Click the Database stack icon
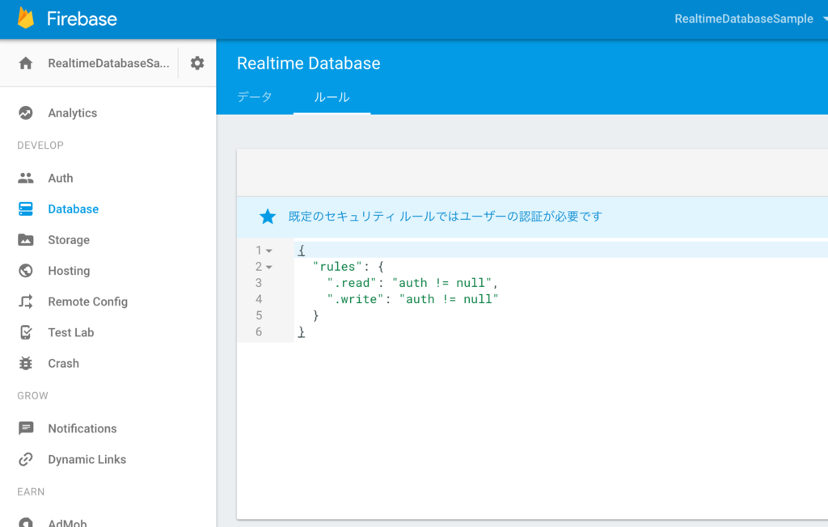The height and width of the screenshot is (527, 828). coord(25,209)
